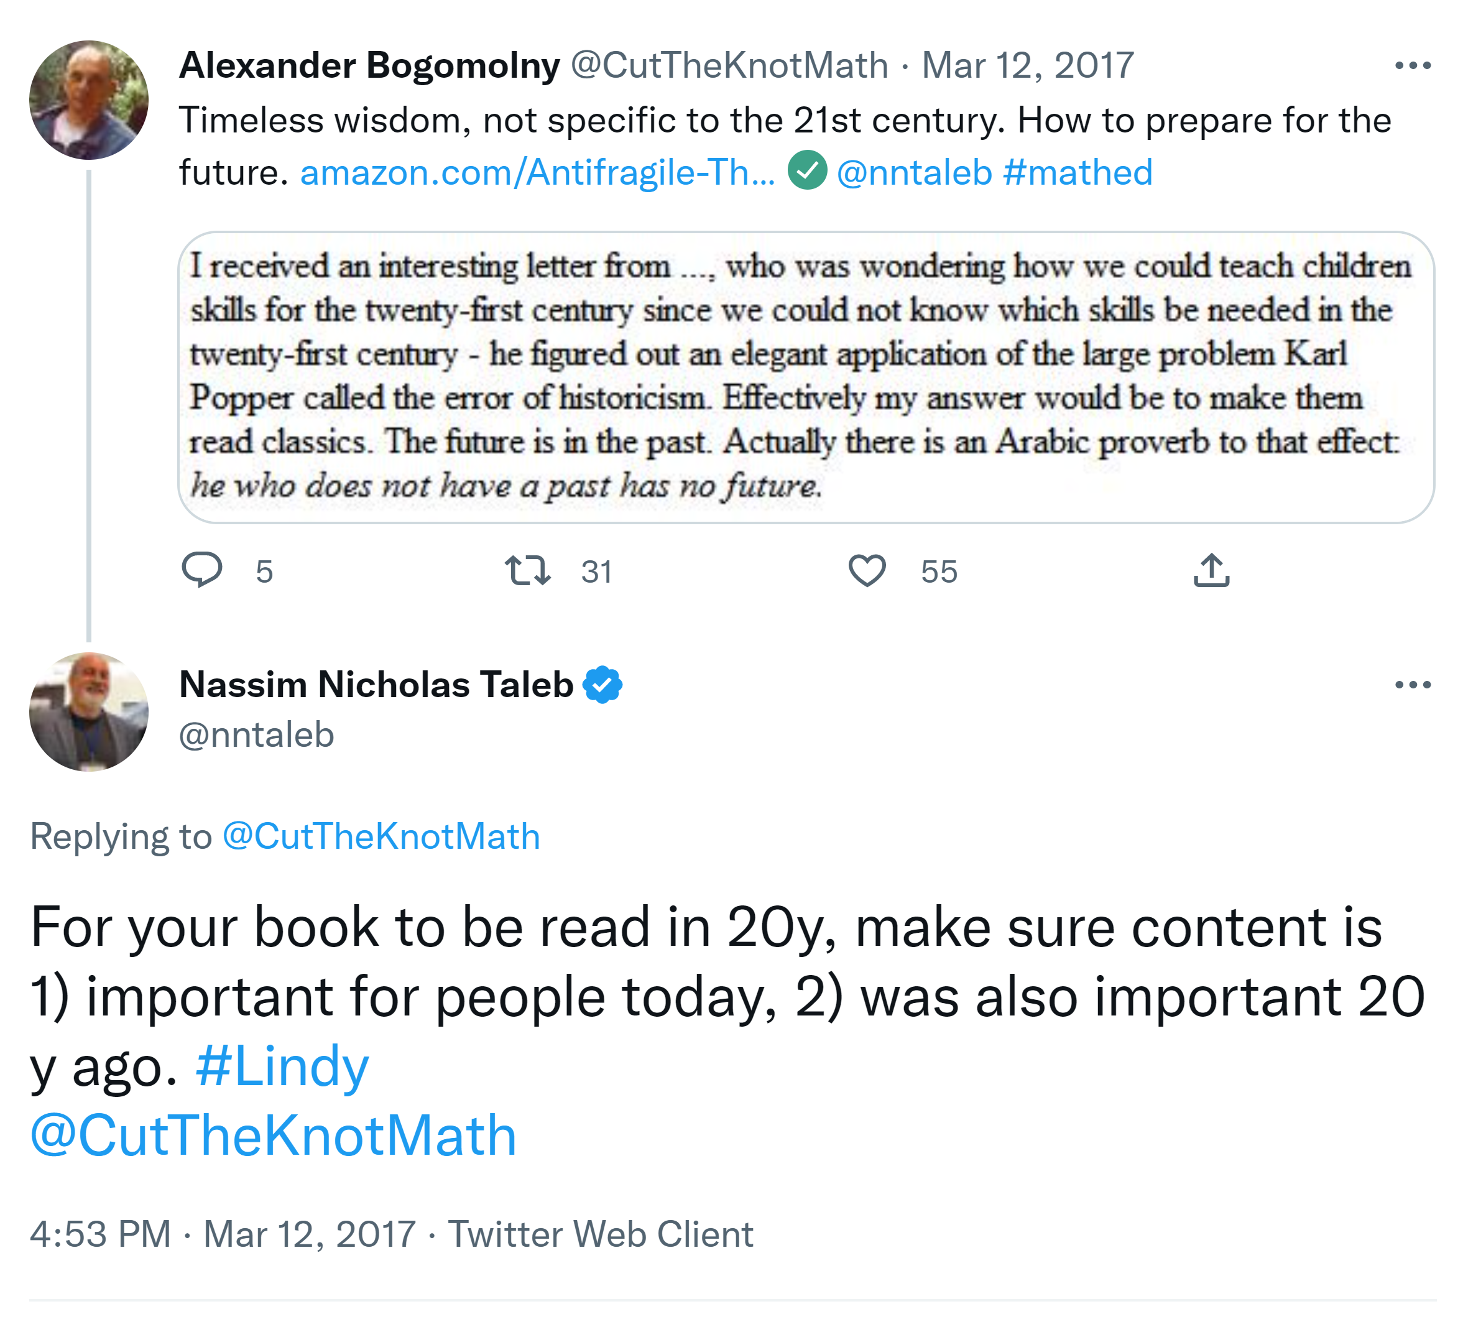The image size is (1463, 1332).
Task: Click the green checkmark badge after Amazon link
Action: point(807,171)
